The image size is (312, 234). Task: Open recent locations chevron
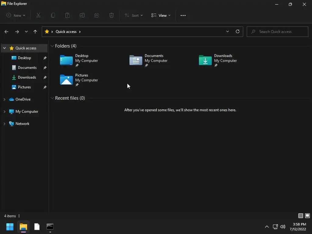coord(26,32)
